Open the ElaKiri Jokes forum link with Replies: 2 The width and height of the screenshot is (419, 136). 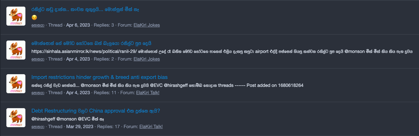(147, 59)
